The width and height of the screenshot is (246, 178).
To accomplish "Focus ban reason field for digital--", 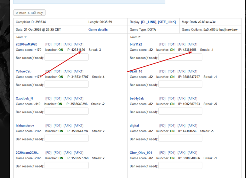I will pos(180,138).
